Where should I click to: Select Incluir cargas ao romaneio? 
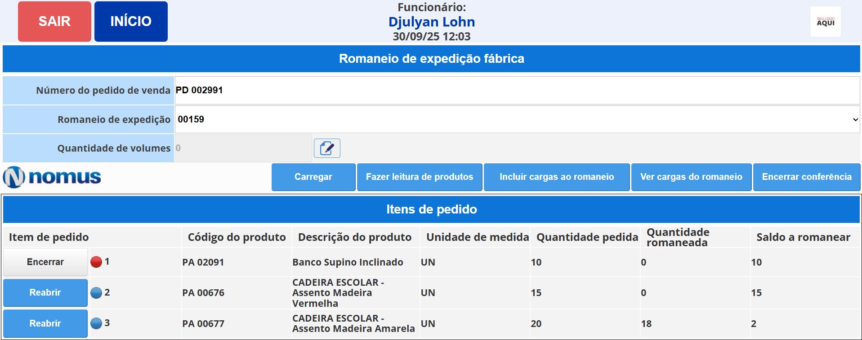pyautogui.click(x=556, y=177)
